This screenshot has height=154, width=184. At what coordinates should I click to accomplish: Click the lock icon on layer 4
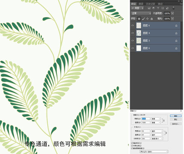[176, 33]
